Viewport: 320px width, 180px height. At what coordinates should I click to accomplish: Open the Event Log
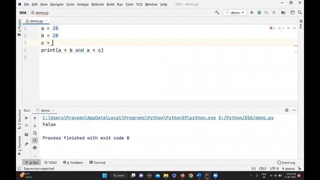(286, 162)
